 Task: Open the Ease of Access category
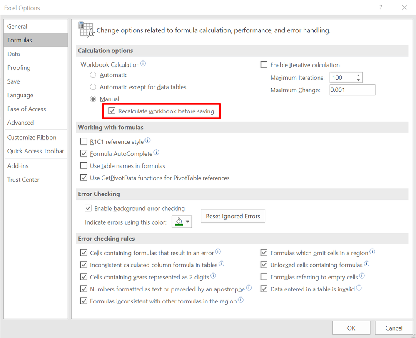coord(36,109)
